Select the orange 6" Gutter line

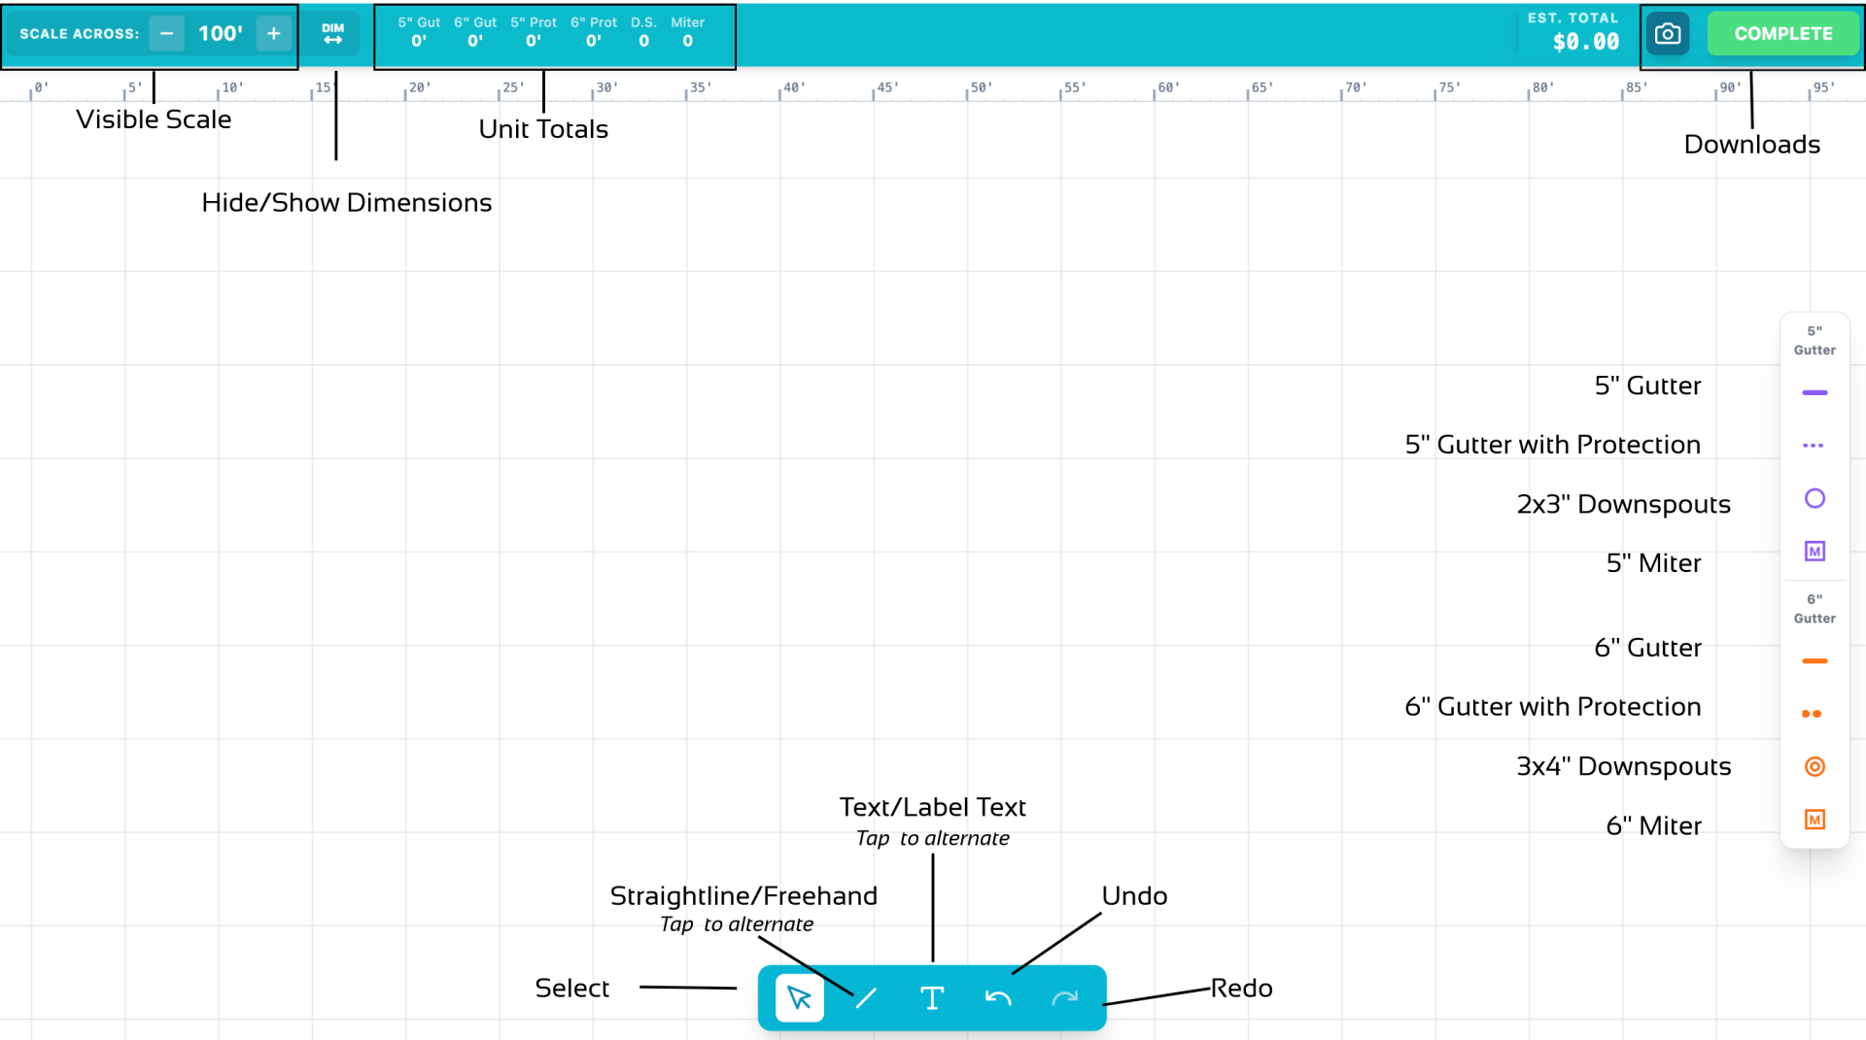[x=1814, y=661]
